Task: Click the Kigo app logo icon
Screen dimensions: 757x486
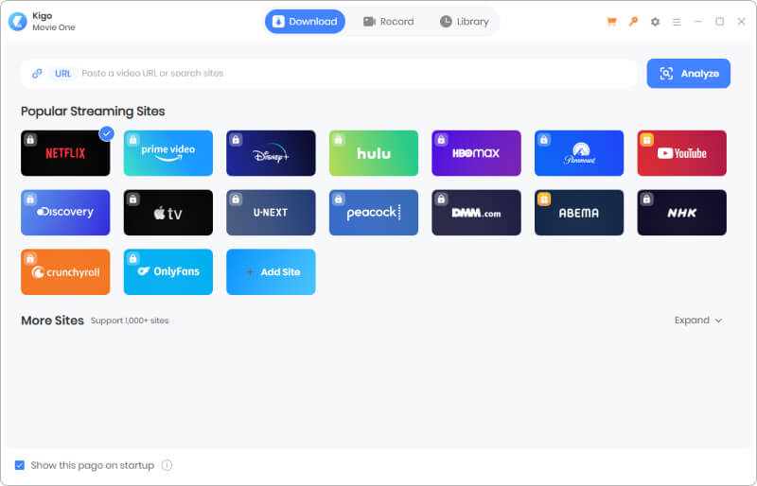Action: (x=18, y=22)
